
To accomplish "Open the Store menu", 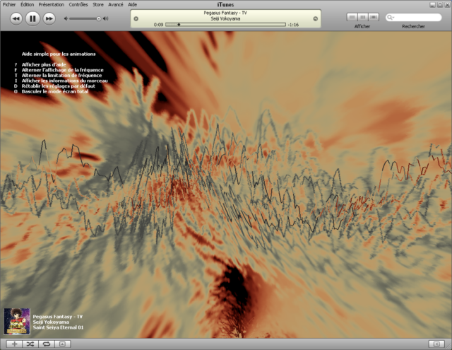I will (x=97, y=4).
